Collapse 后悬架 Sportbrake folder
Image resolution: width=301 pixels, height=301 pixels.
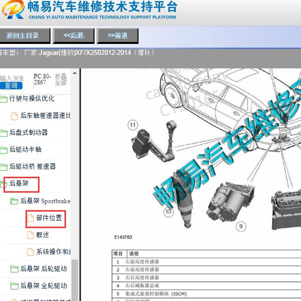[45, 201]
